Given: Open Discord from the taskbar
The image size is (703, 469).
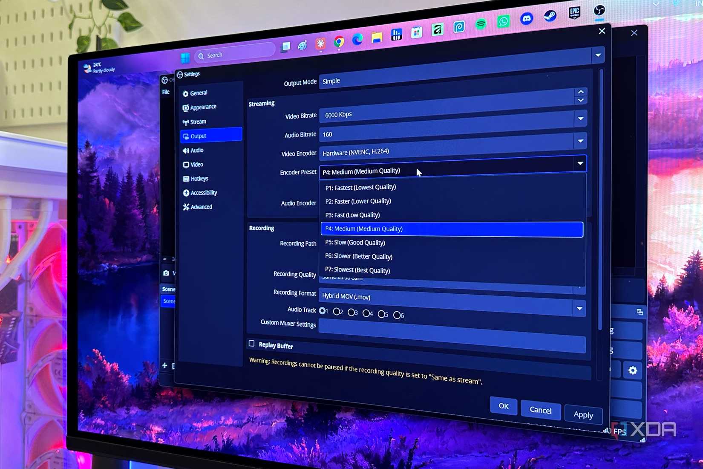Looking at the screenshot, I should [527, 19].
